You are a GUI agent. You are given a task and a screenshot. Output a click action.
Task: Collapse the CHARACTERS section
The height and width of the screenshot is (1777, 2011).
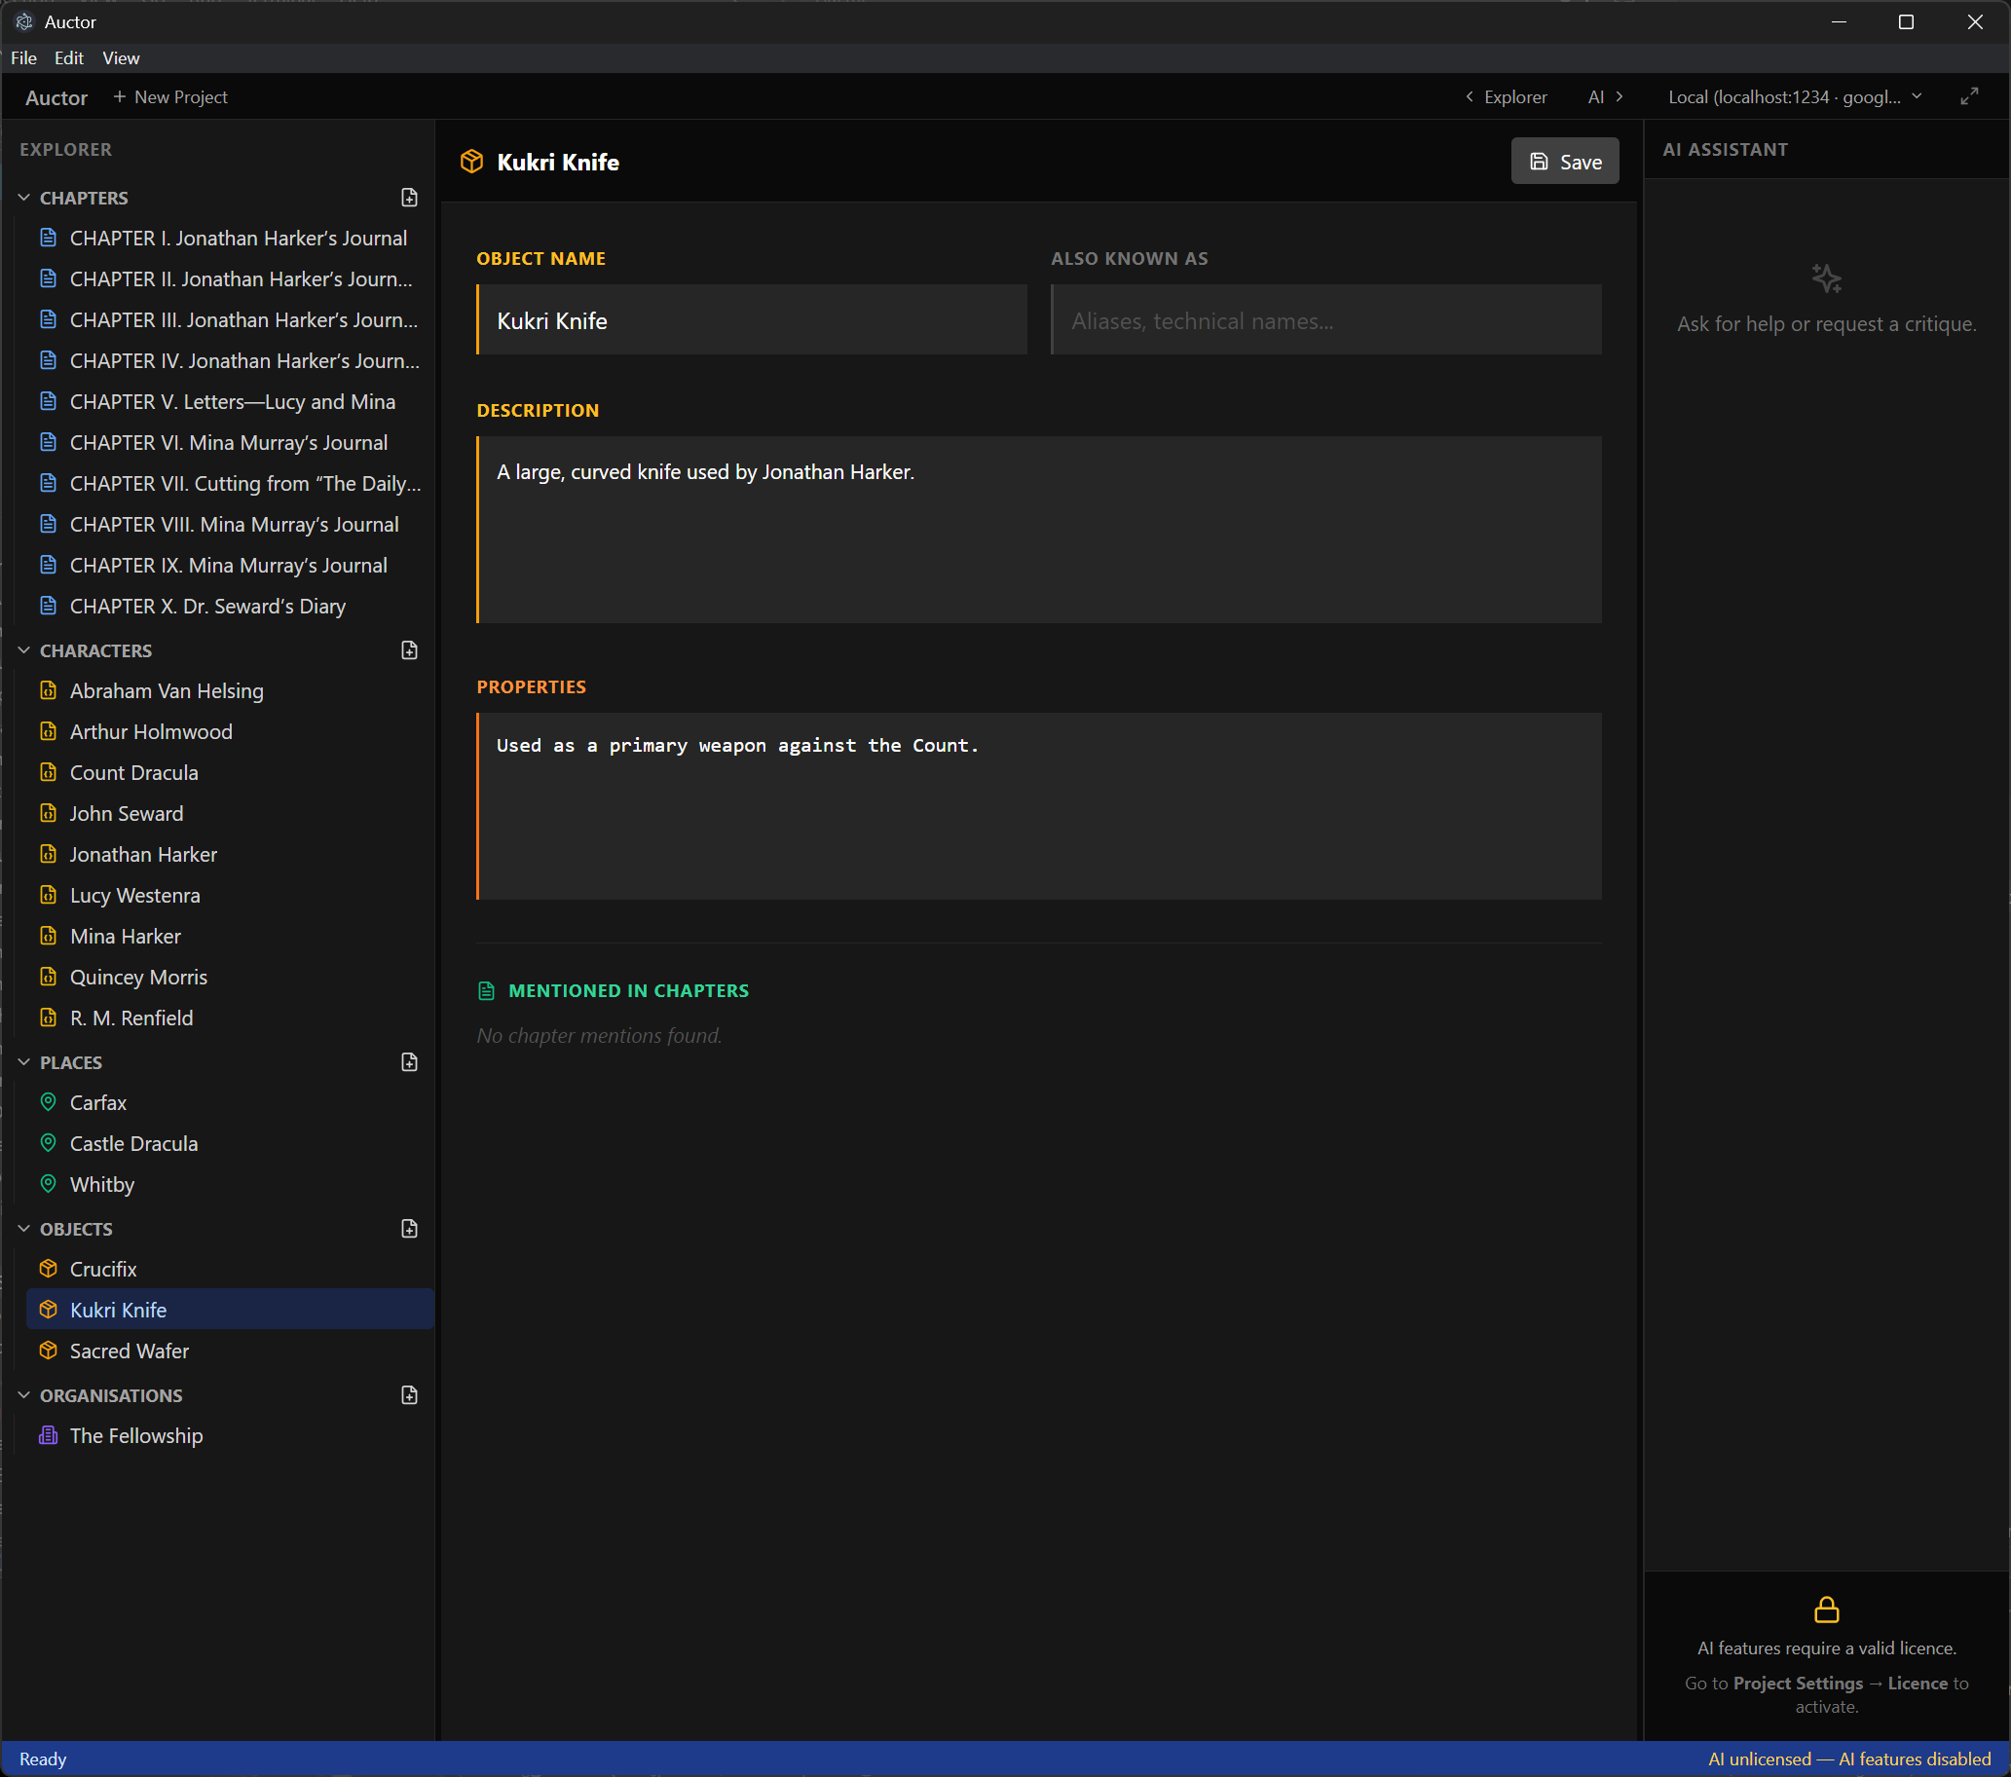[x=24, y=650]
